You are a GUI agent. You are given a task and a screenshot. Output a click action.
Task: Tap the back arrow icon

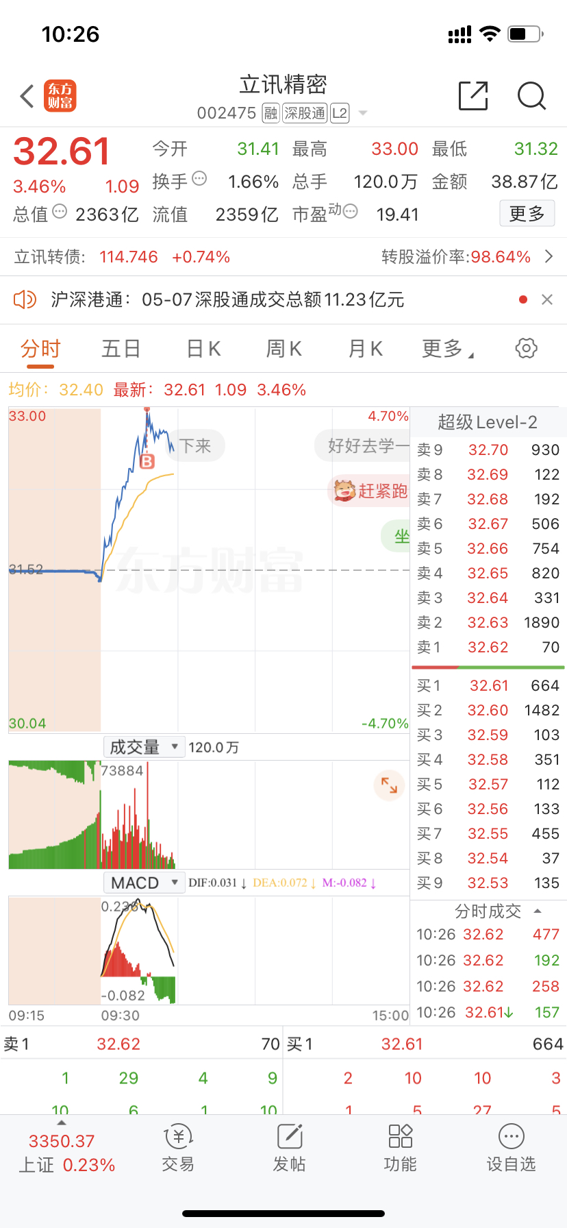(27, 97)
